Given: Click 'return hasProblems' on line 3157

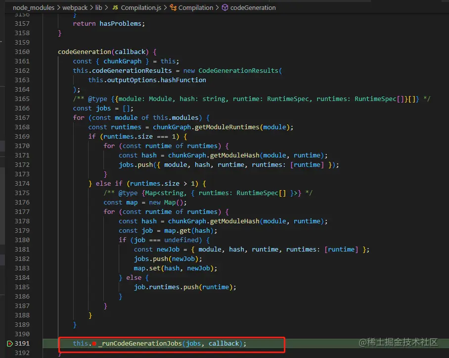Looking at the screenshot, I should (x=107, y=23).
